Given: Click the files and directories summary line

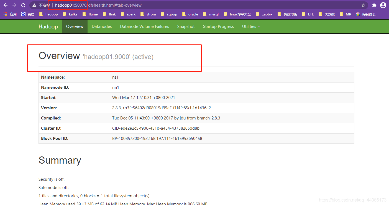Looking at the screenshot, I should coord(94,196).
